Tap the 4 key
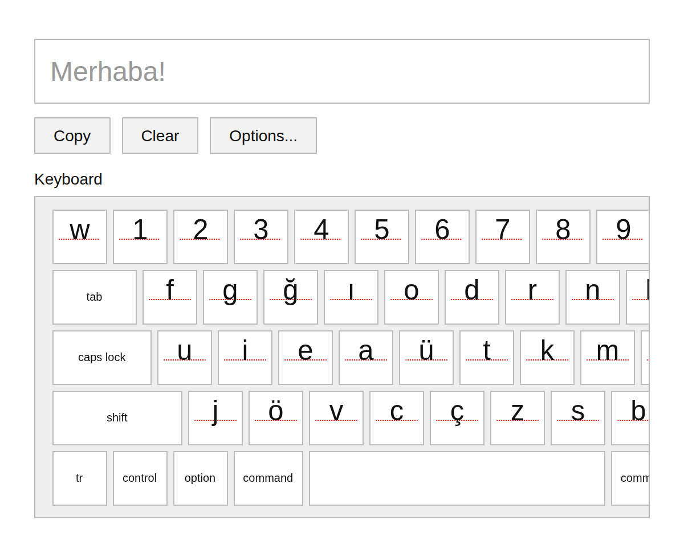The height and width of the screenshot is (557, 684). coord(321,237)
